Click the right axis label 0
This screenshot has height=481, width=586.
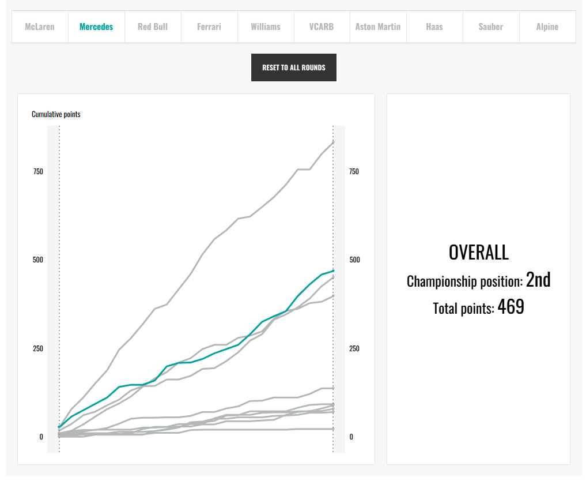coord(351,437)
